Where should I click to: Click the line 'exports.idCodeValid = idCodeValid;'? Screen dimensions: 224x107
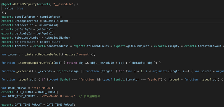pyautogui.click(x=30, y=25)
